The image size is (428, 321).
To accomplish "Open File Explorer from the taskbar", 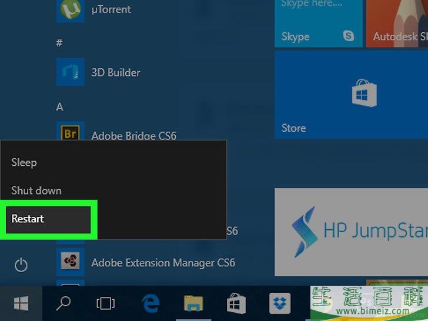I will click(x=193, y=303).
